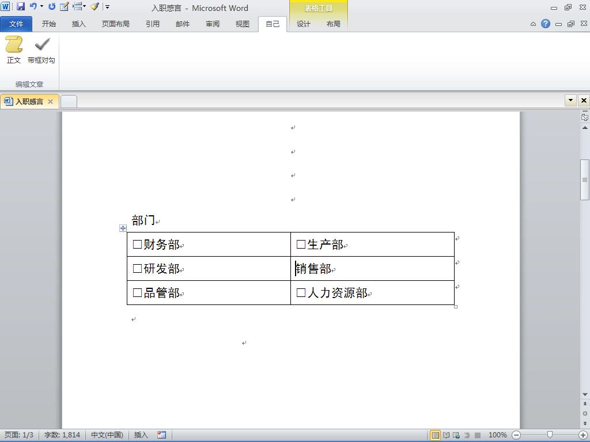Redo with the circular arrow icon
The width and height of the screenshot is (590, 442).
click(52, 6)
